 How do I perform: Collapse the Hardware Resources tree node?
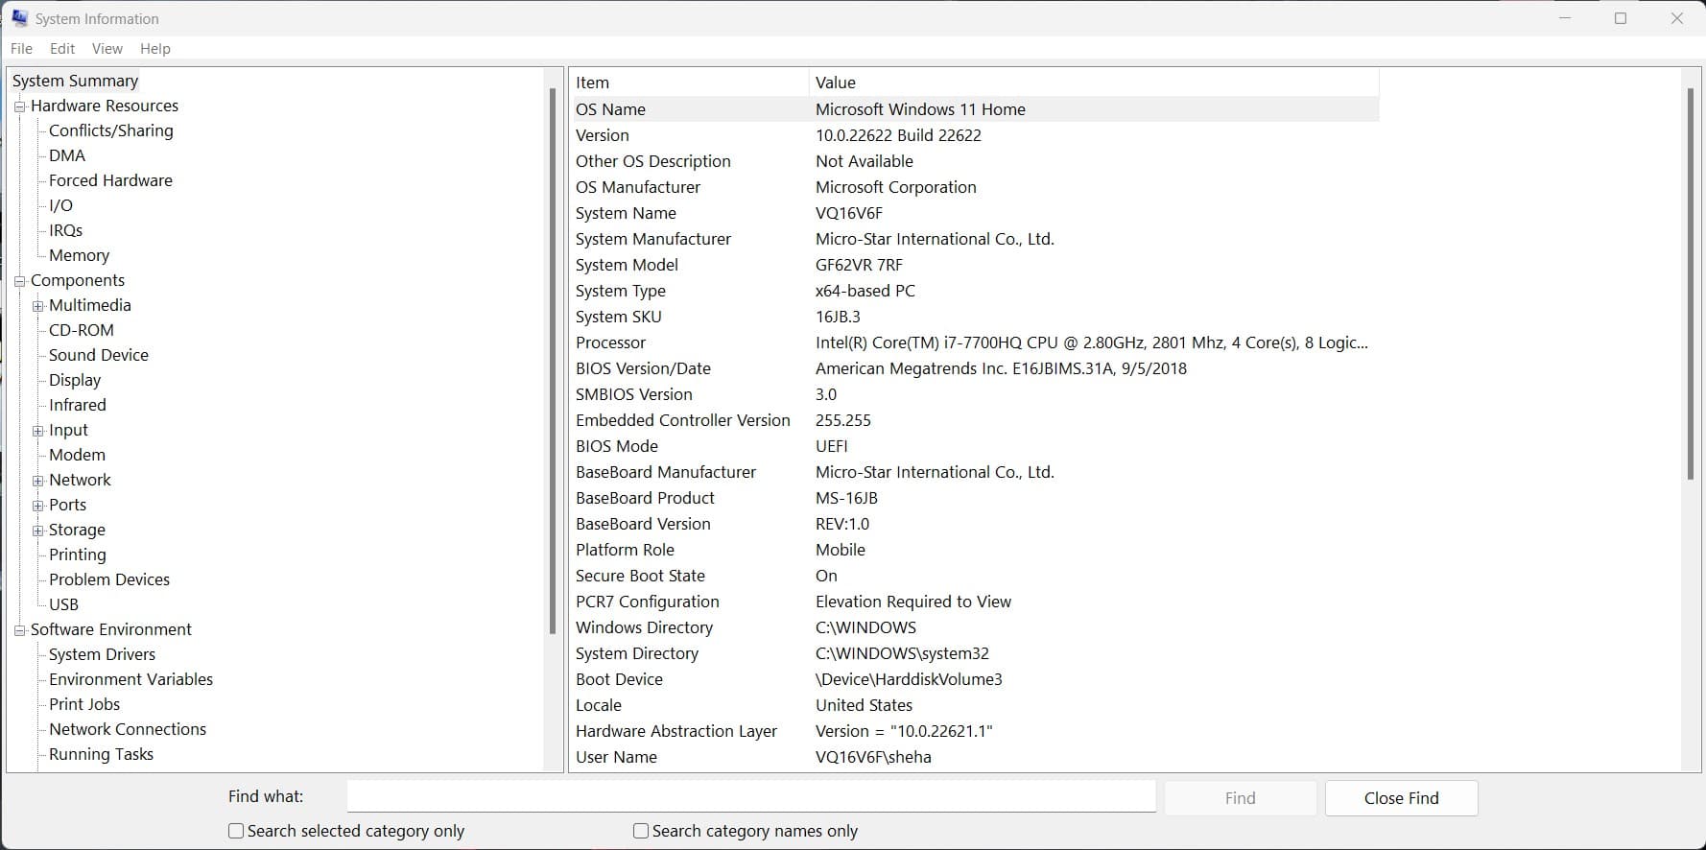click(x=19, y=106)
